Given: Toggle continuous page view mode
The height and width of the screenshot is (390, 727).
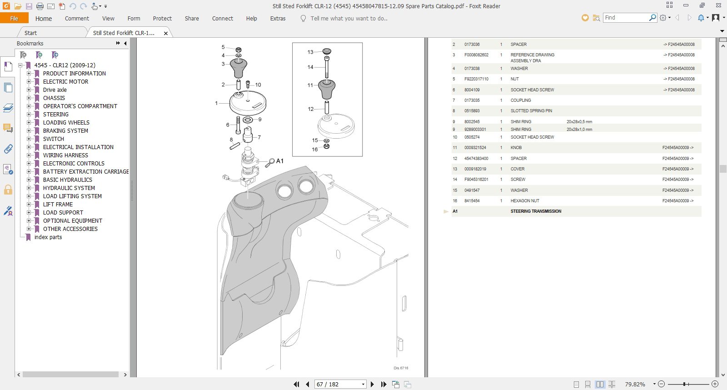Looking at the screenshot, I should [x=588, y=384].
